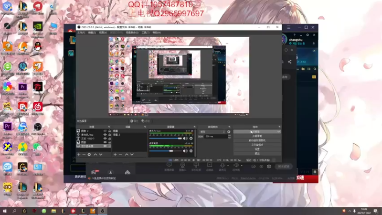Click the source 属性 properties toolbar button
Screen dimensions: 382x215
(134, 121)
